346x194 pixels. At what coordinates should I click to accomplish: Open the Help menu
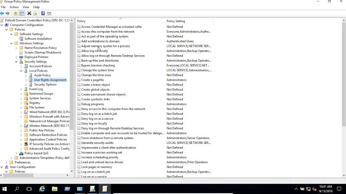point(36,7)
